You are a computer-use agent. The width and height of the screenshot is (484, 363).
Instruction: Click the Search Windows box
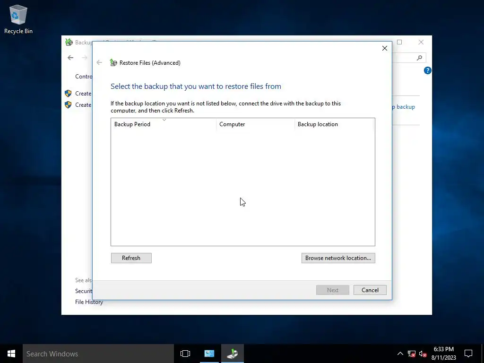coord(98,354)
